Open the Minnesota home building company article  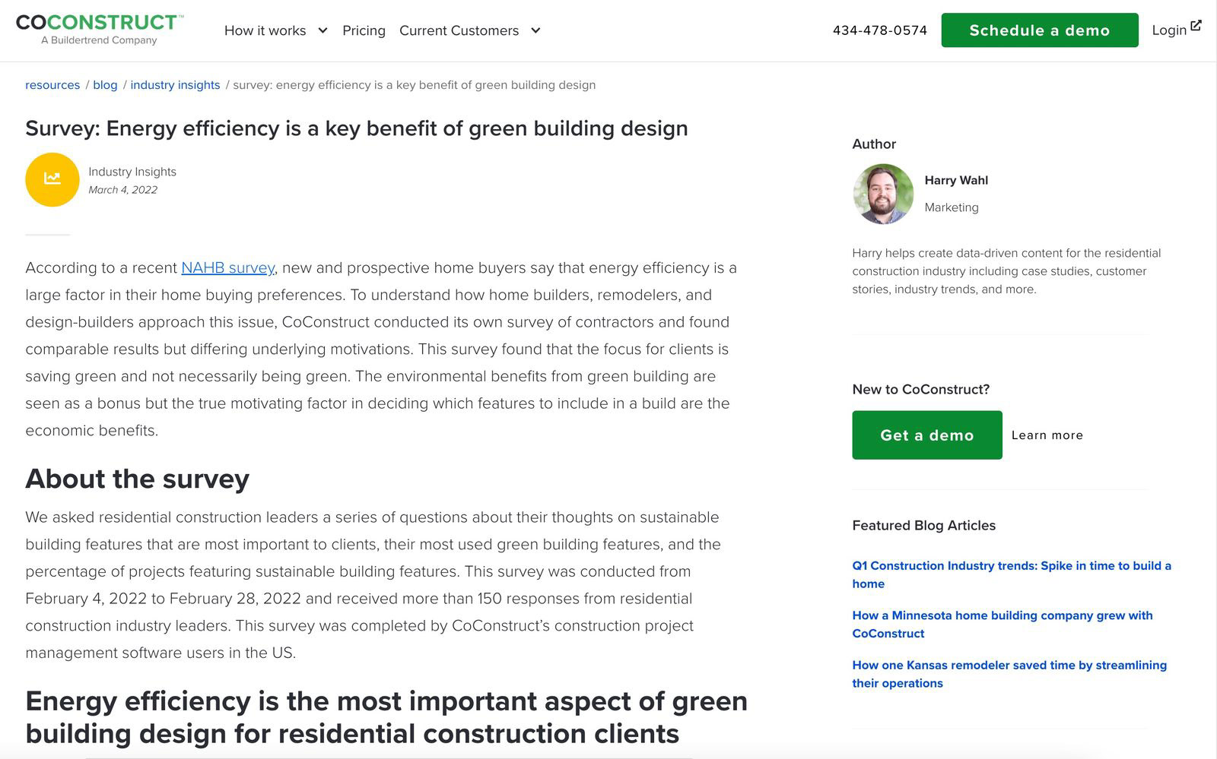1003,625
